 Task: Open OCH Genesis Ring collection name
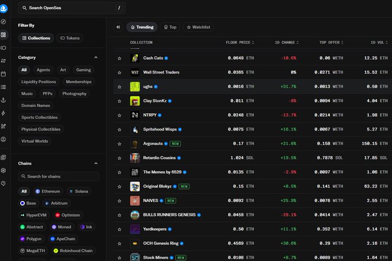coord(161,243)
